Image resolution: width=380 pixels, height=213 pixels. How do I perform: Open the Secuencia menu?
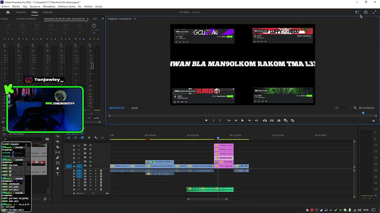point(35,7)
